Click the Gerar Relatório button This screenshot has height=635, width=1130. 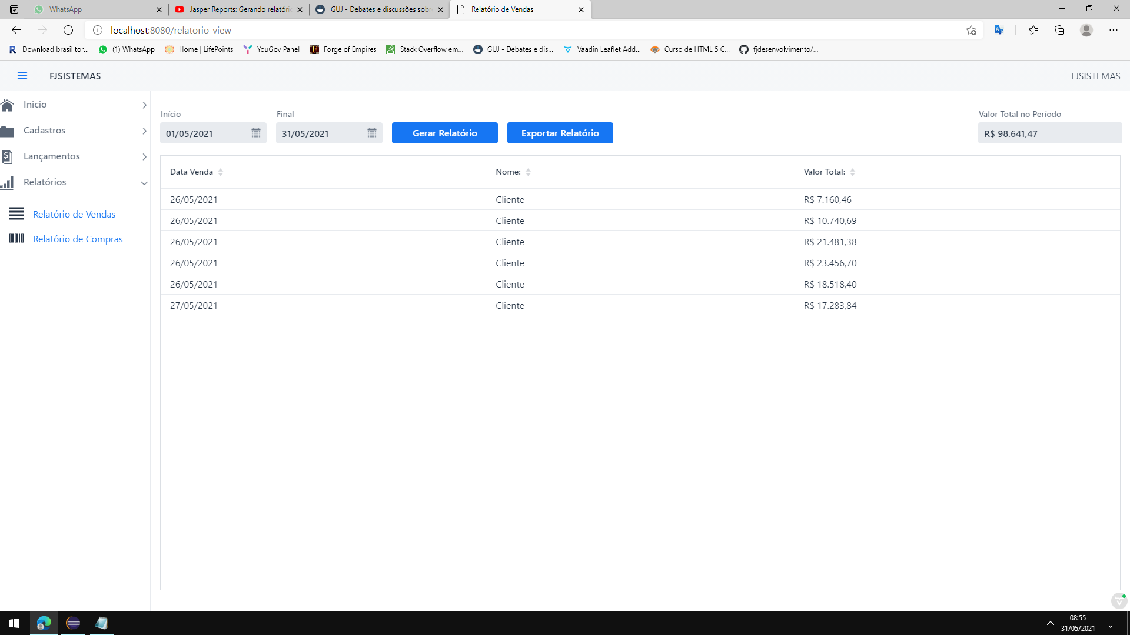444,133
